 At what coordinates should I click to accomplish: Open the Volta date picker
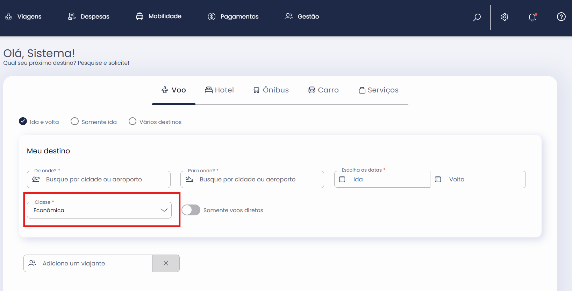tap(478, 179)
